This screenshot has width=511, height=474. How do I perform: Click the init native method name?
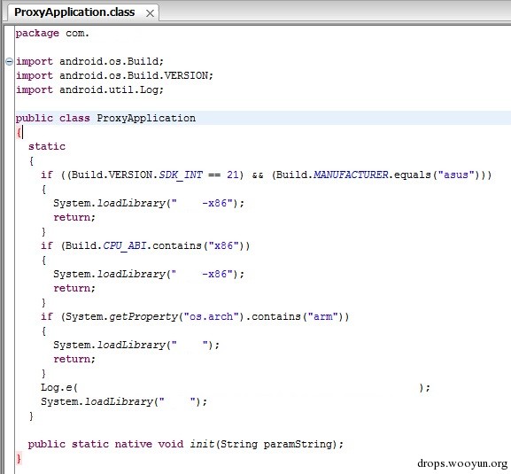click(202, 444)
